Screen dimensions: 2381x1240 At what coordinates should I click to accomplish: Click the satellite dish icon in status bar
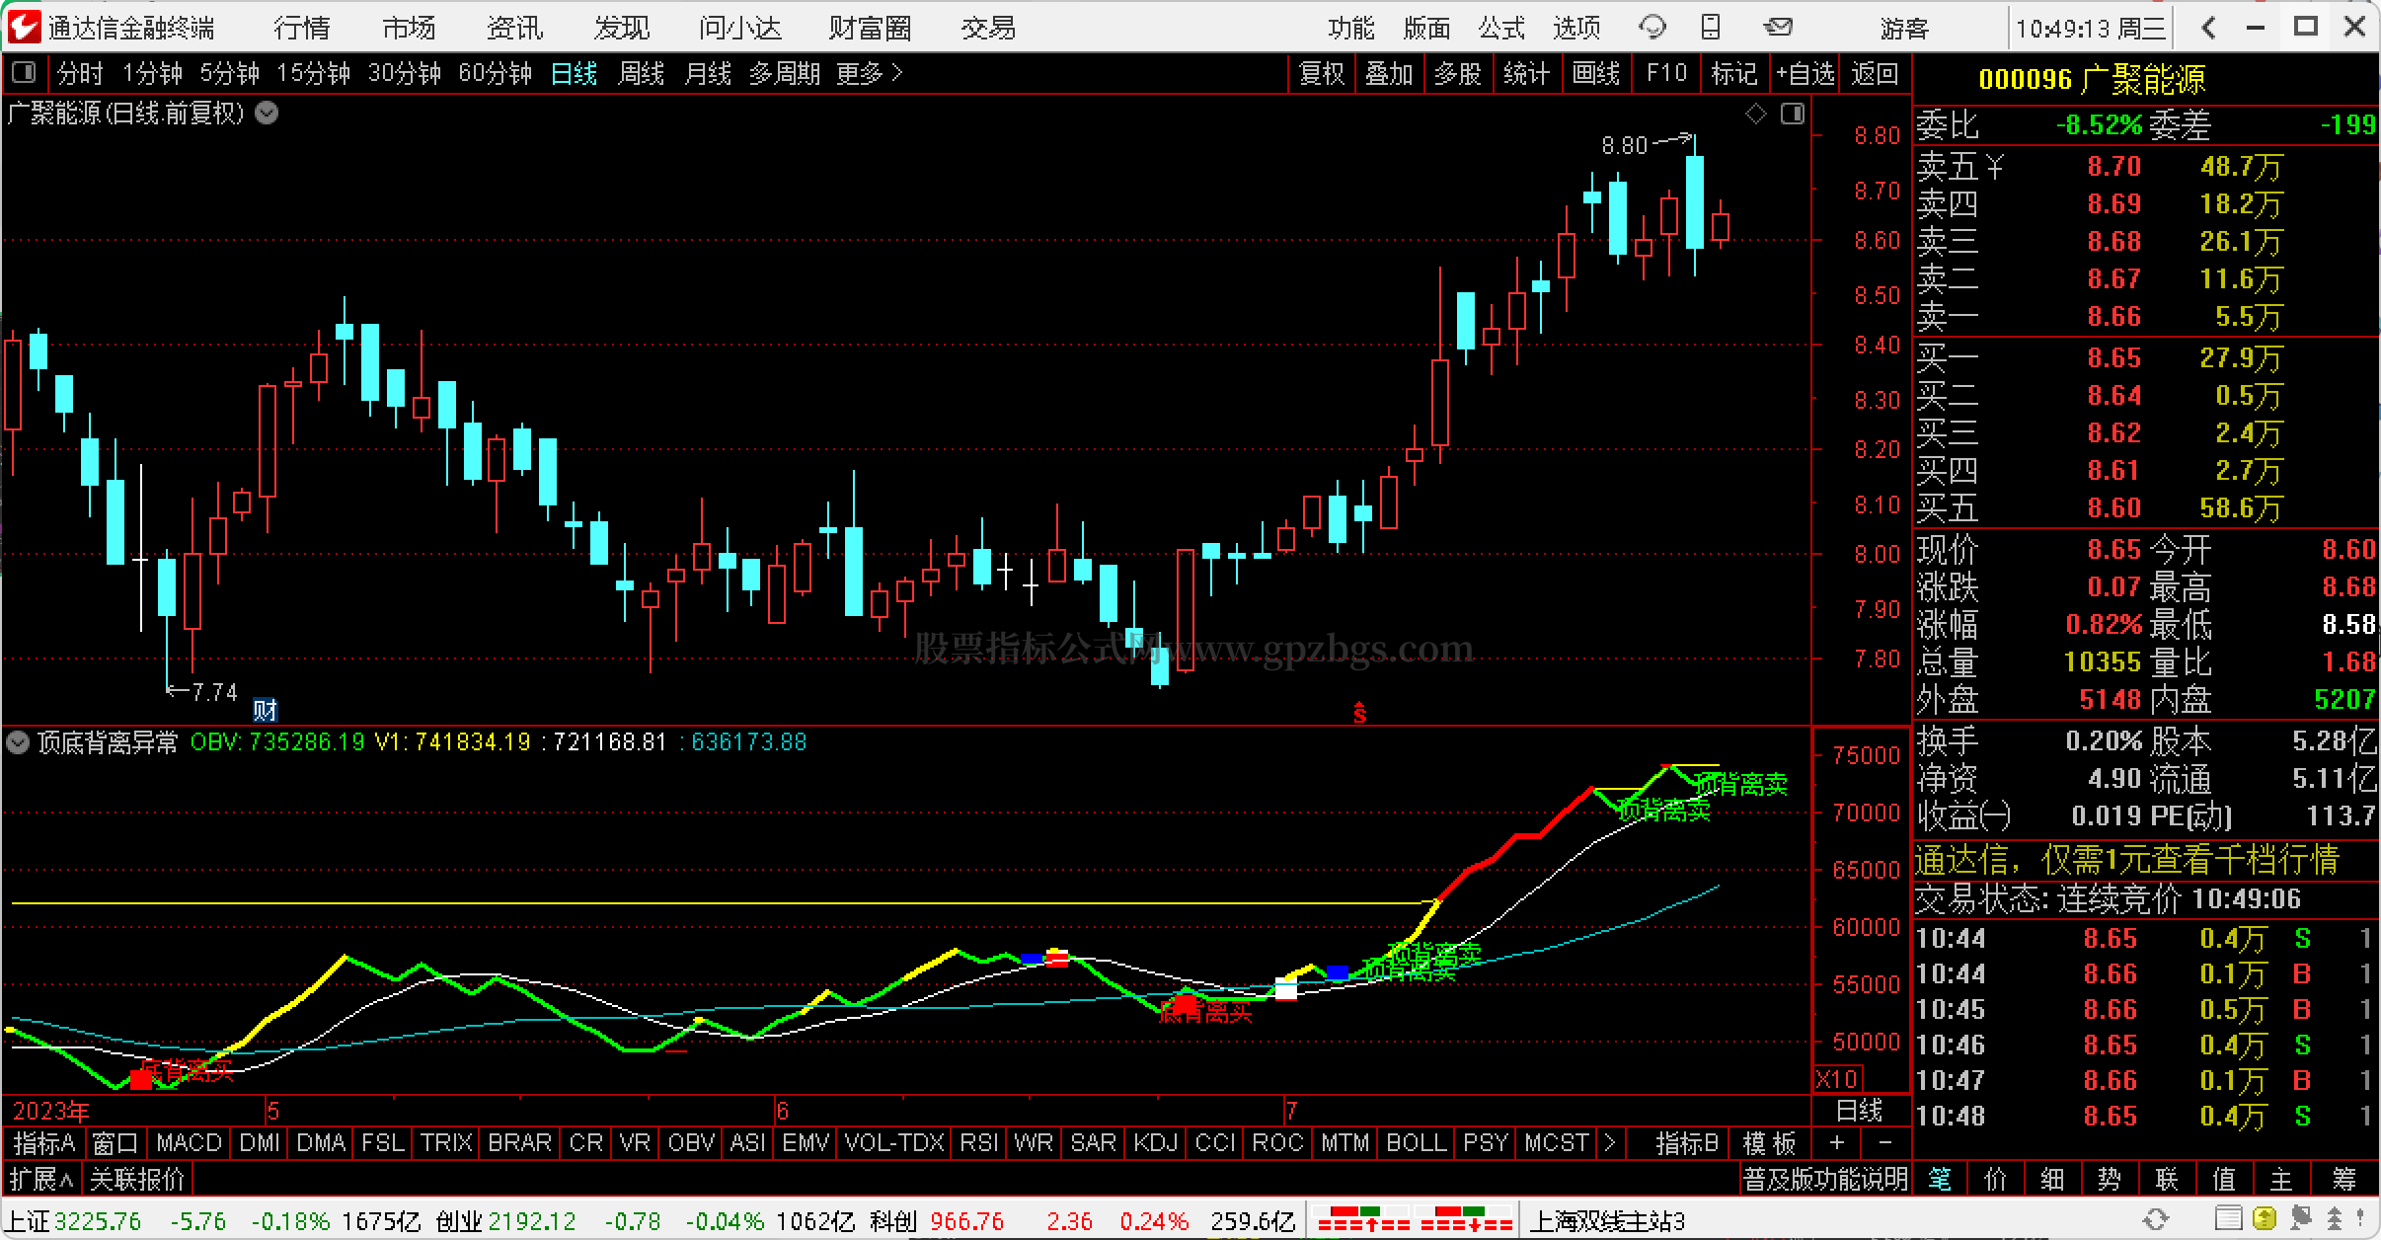(2299, 1219)
